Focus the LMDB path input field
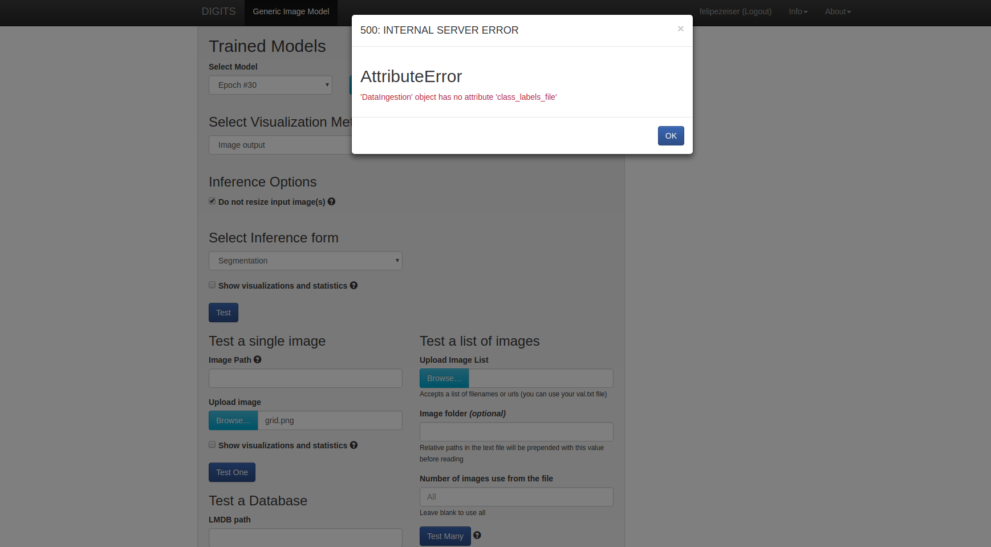991x547 pixels. click(x=306, y=537)
